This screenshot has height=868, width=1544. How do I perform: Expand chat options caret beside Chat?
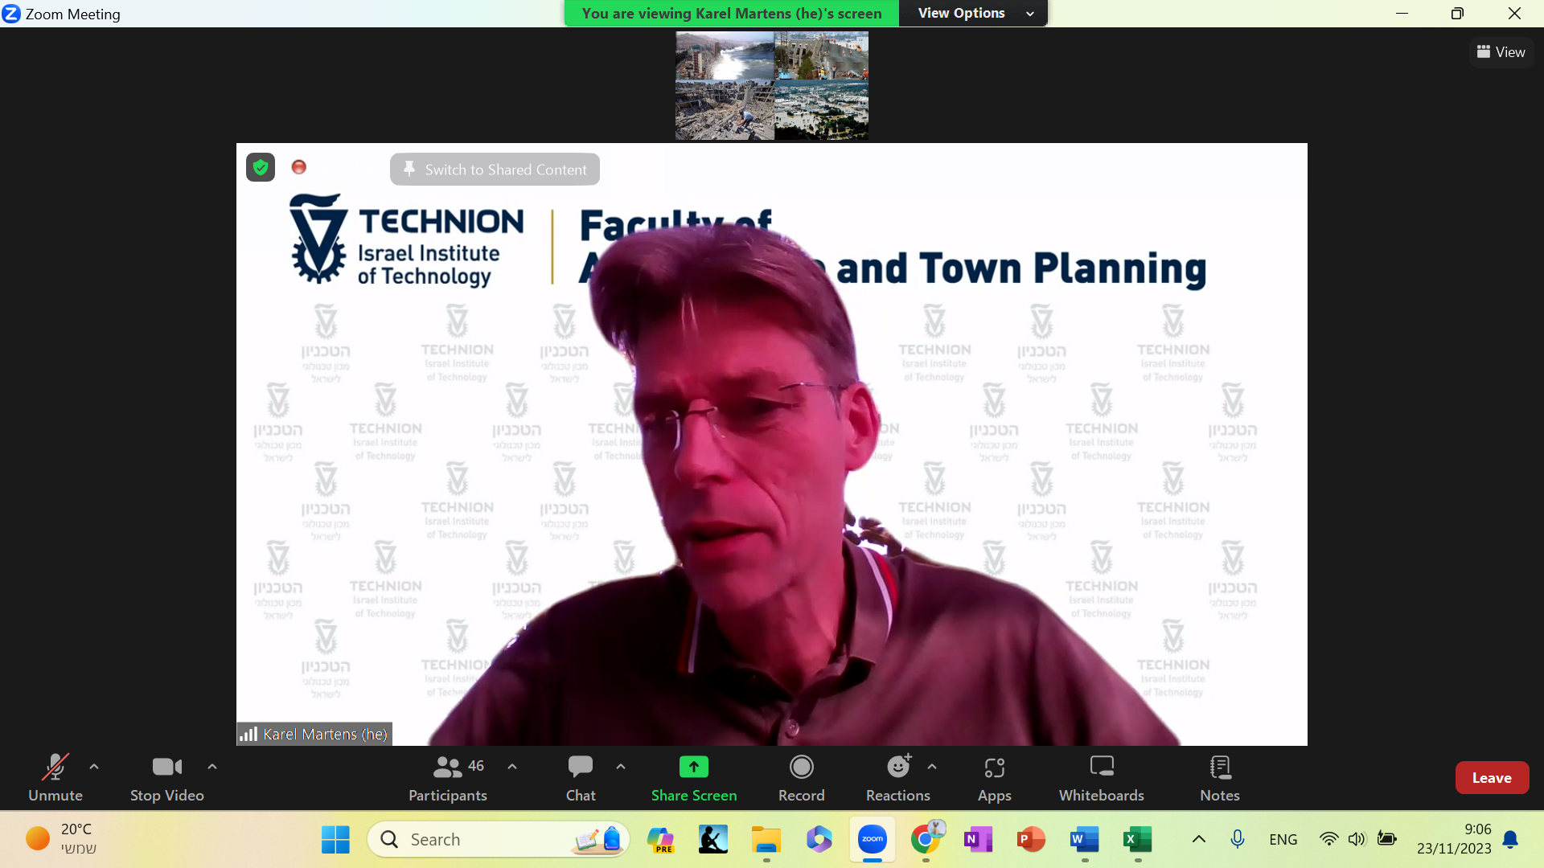(621, 767)
